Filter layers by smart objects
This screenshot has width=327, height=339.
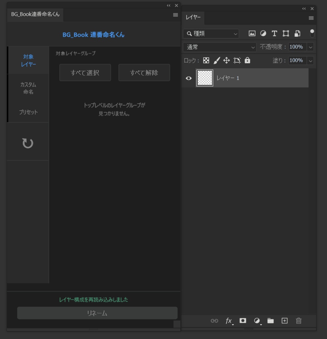298,33
